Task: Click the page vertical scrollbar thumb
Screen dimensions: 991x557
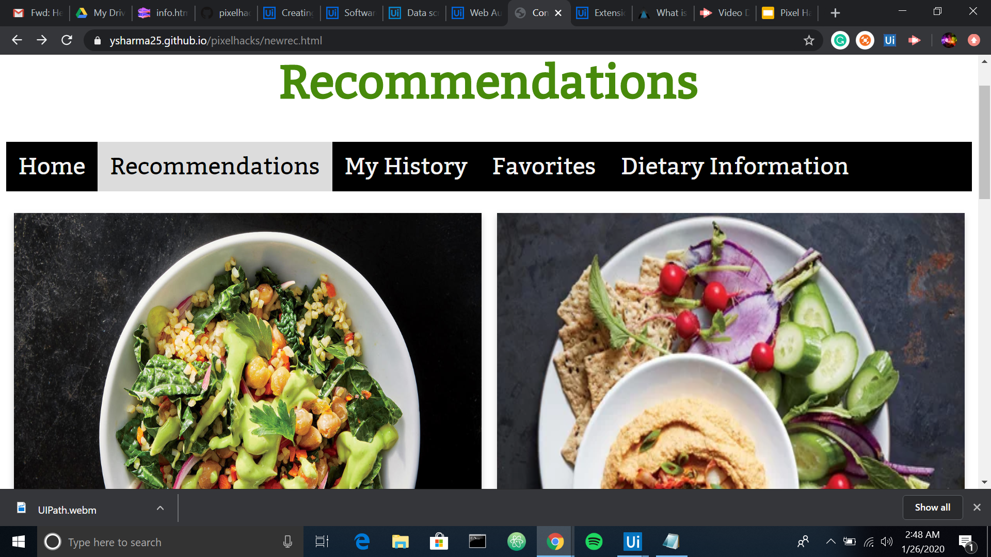Action: (984, 142)
